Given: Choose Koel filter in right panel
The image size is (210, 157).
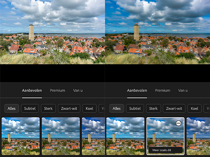Looking at the screenshot, I should [194, 109].
